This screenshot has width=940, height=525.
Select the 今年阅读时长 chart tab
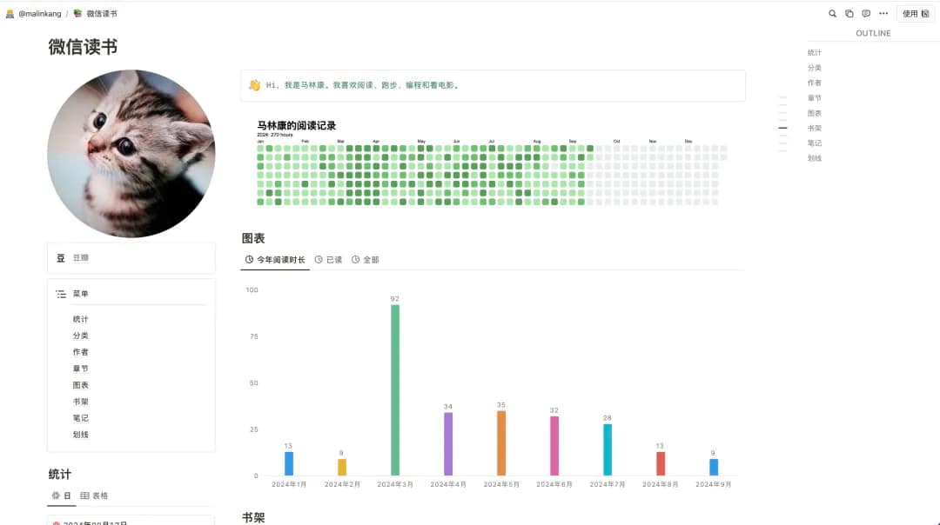click(275, 260)
